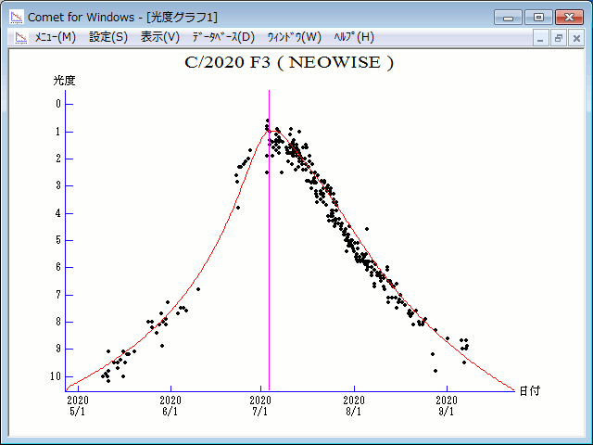593x445 pixels.
Task: Click the window title bar text
Action: (x=122, y=18)
